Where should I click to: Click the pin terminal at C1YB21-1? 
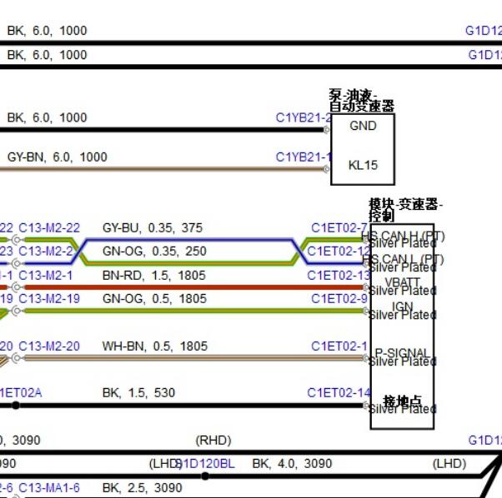pyautogui.click(x=326, y=169)
